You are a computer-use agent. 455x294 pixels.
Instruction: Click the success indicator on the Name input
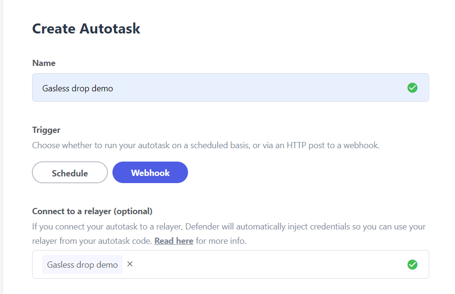[x=412, y=87]
